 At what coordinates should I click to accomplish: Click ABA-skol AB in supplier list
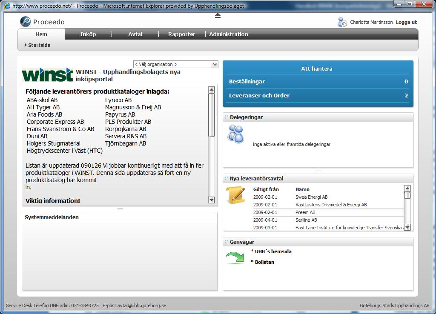[x=42, y=100]
